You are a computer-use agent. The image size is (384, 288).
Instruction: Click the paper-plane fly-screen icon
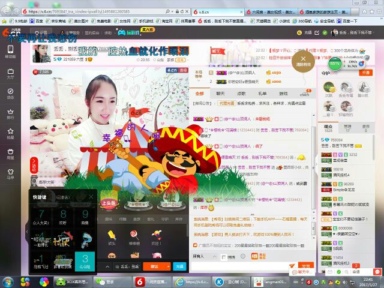click(292, 265)
